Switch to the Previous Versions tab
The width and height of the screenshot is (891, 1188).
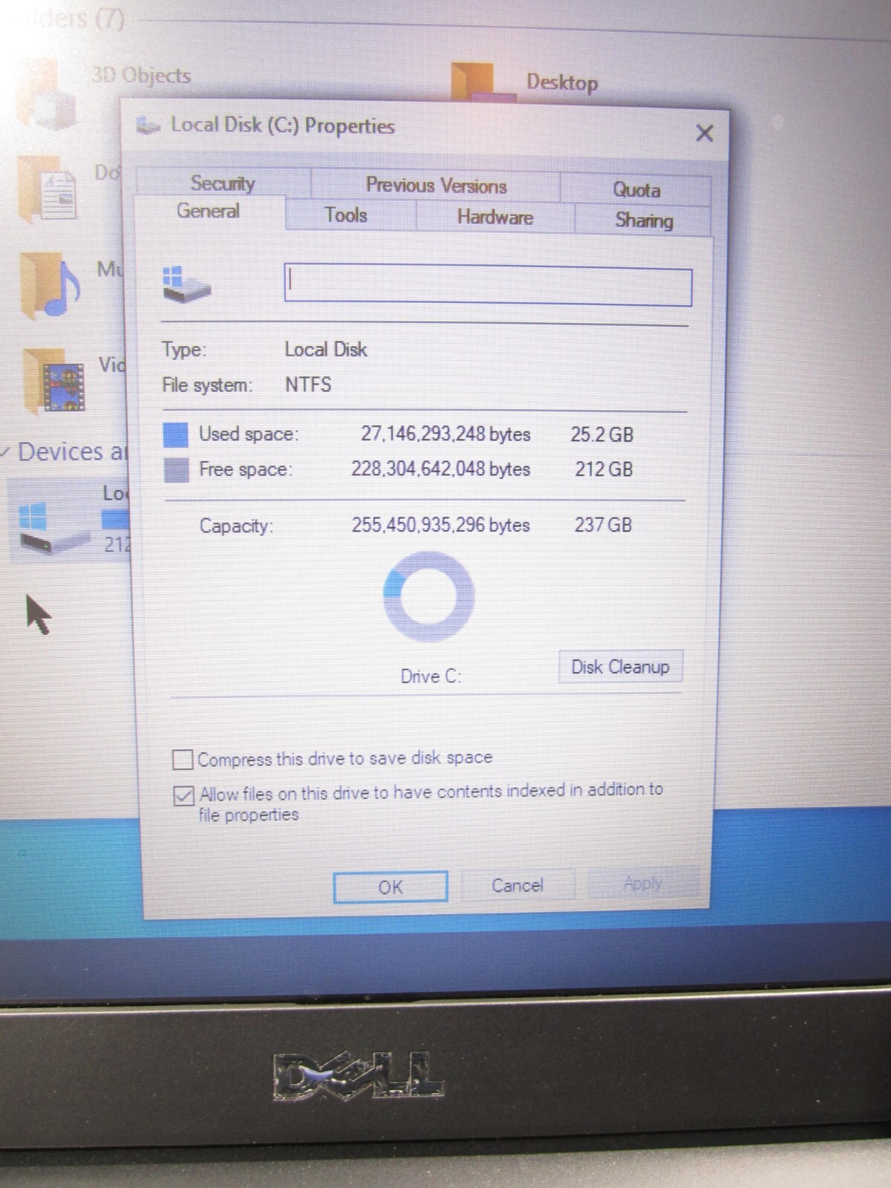click(436, 185)
